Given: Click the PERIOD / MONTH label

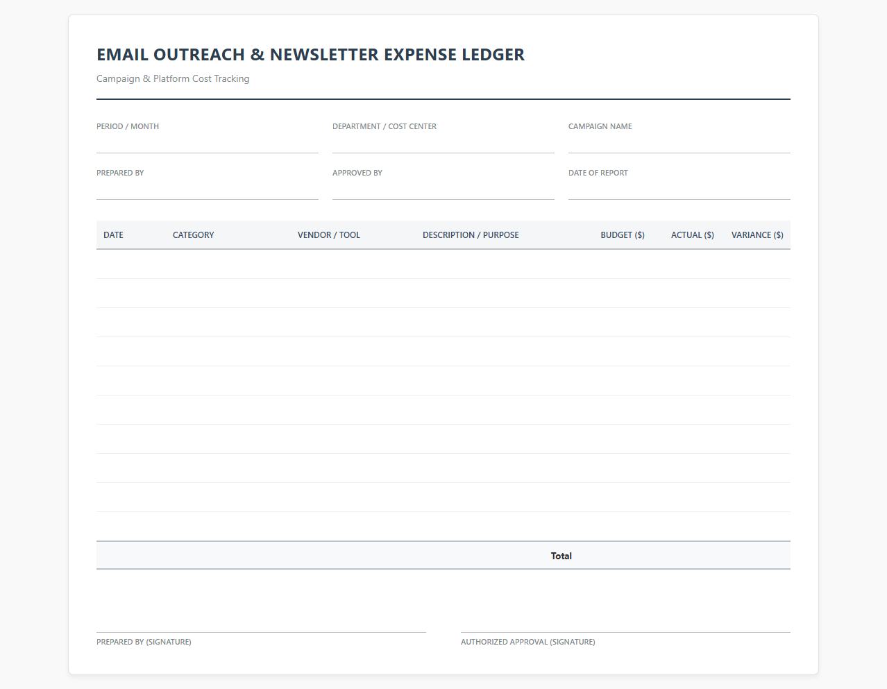Looking at the screenshot, I should [128, 126].
